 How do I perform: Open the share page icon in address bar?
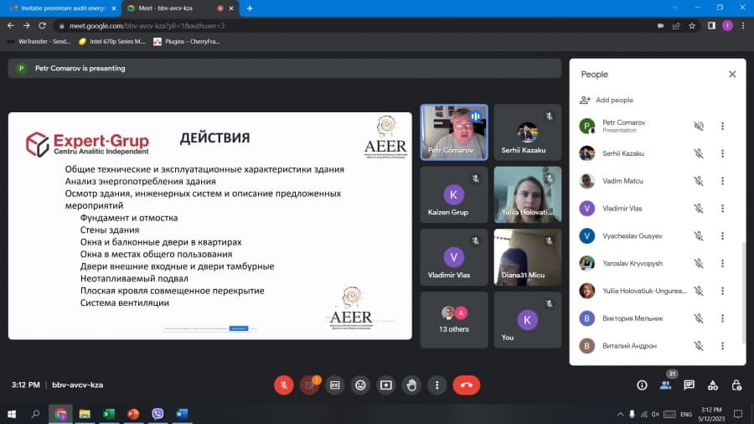[x=676, y=26]
